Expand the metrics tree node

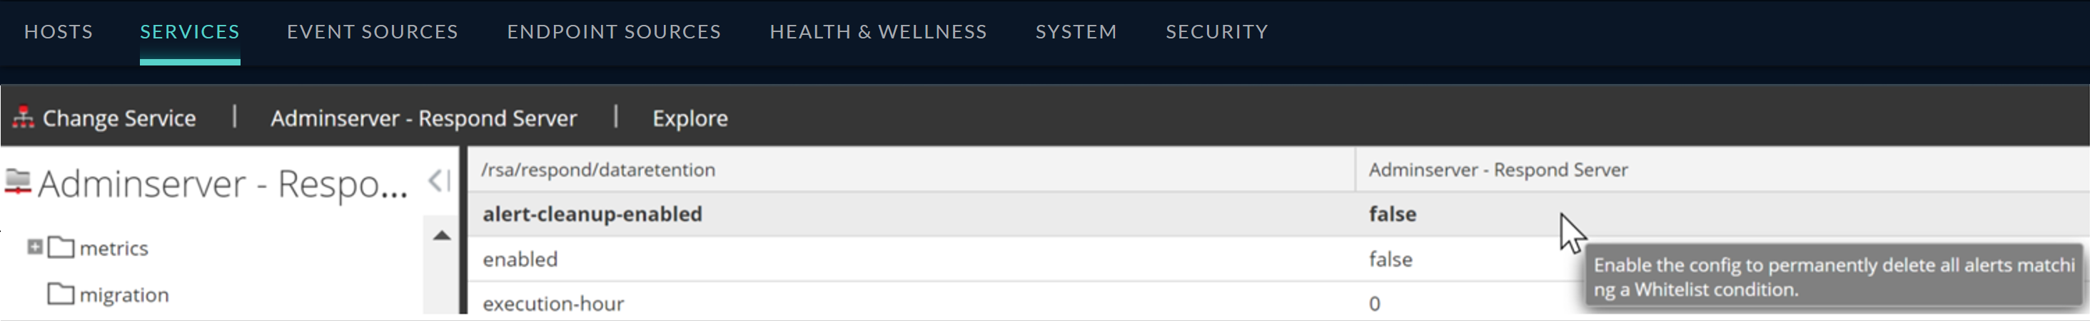pos(34,246)
